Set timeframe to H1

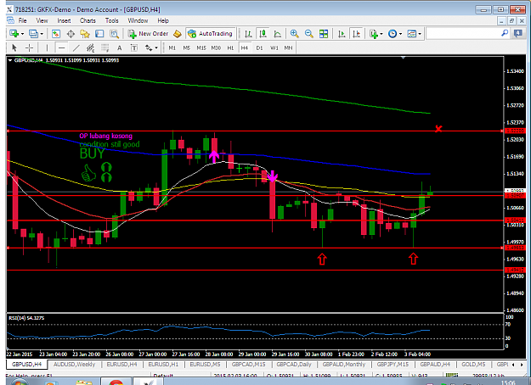point(230,48)
